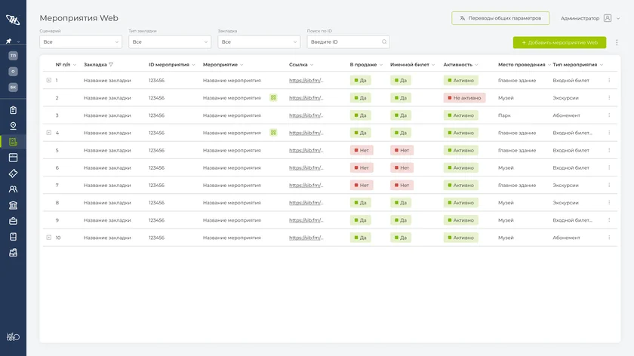Open the pinned items pin icon
The height and width of the screenshot is (356, 634).
coord(8,41)
